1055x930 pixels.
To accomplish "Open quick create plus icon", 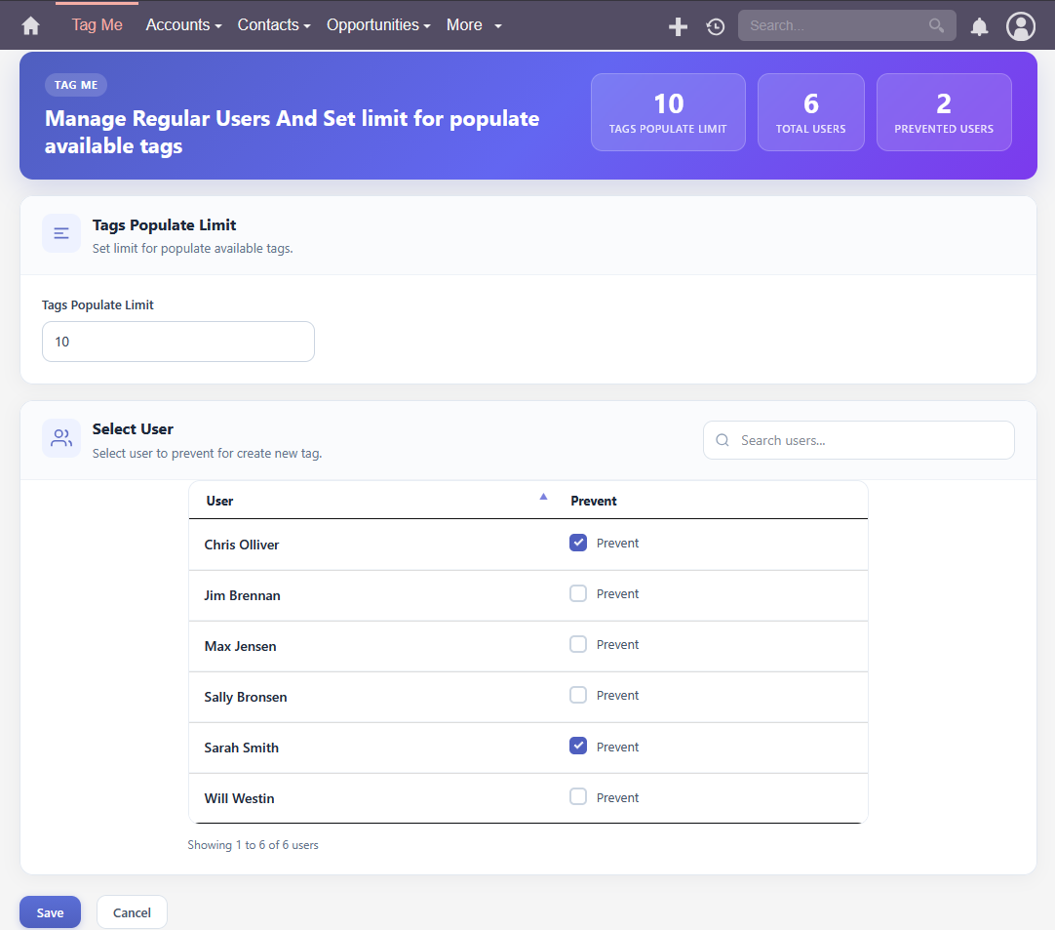I will point(678,26).
